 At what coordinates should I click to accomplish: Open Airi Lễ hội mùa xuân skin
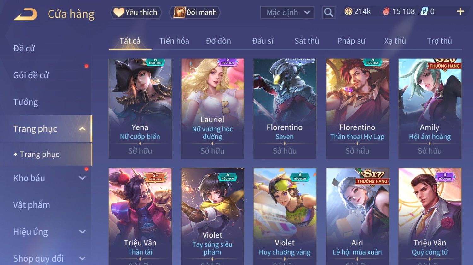[x=357, y=216]
